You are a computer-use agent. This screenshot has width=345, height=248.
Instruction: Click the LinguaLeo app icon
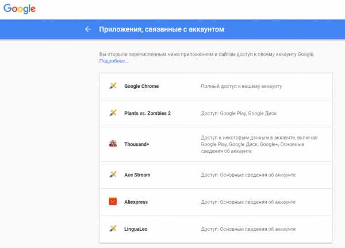tap(113, 228)
